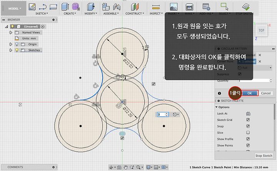Toggle the Sketches folder lightbulb visibility
Image resolution: width=277 pixels, height=171 pixels.
point(17,50)
